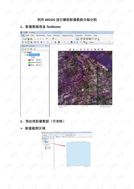Select the Zoom In magnifier tool
The height and width of the screenshot is (189, 134).
tap(23, 42)
